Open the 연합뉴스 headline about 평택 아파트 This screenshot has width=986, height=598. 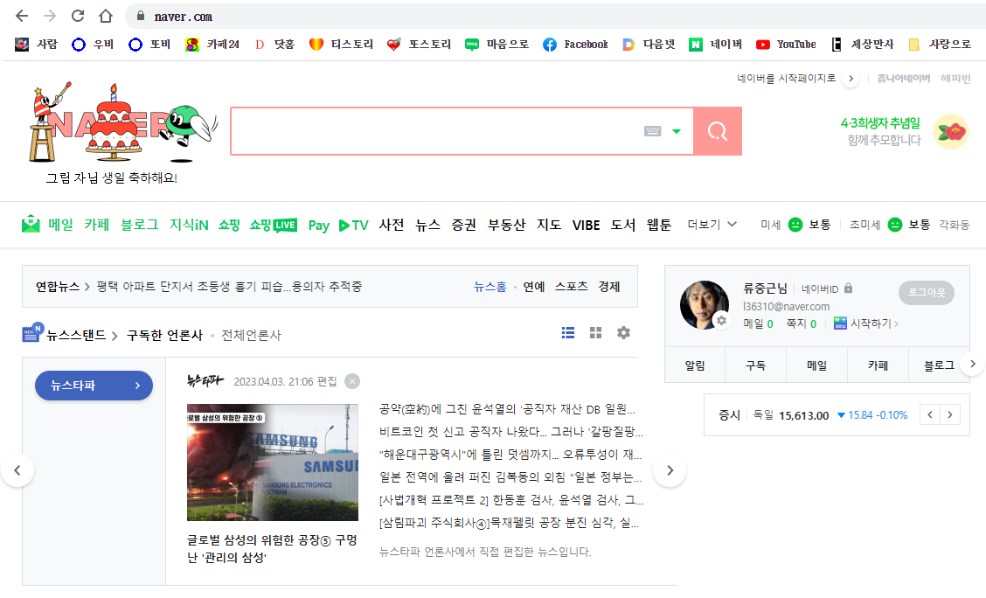(x=230, y=287)
